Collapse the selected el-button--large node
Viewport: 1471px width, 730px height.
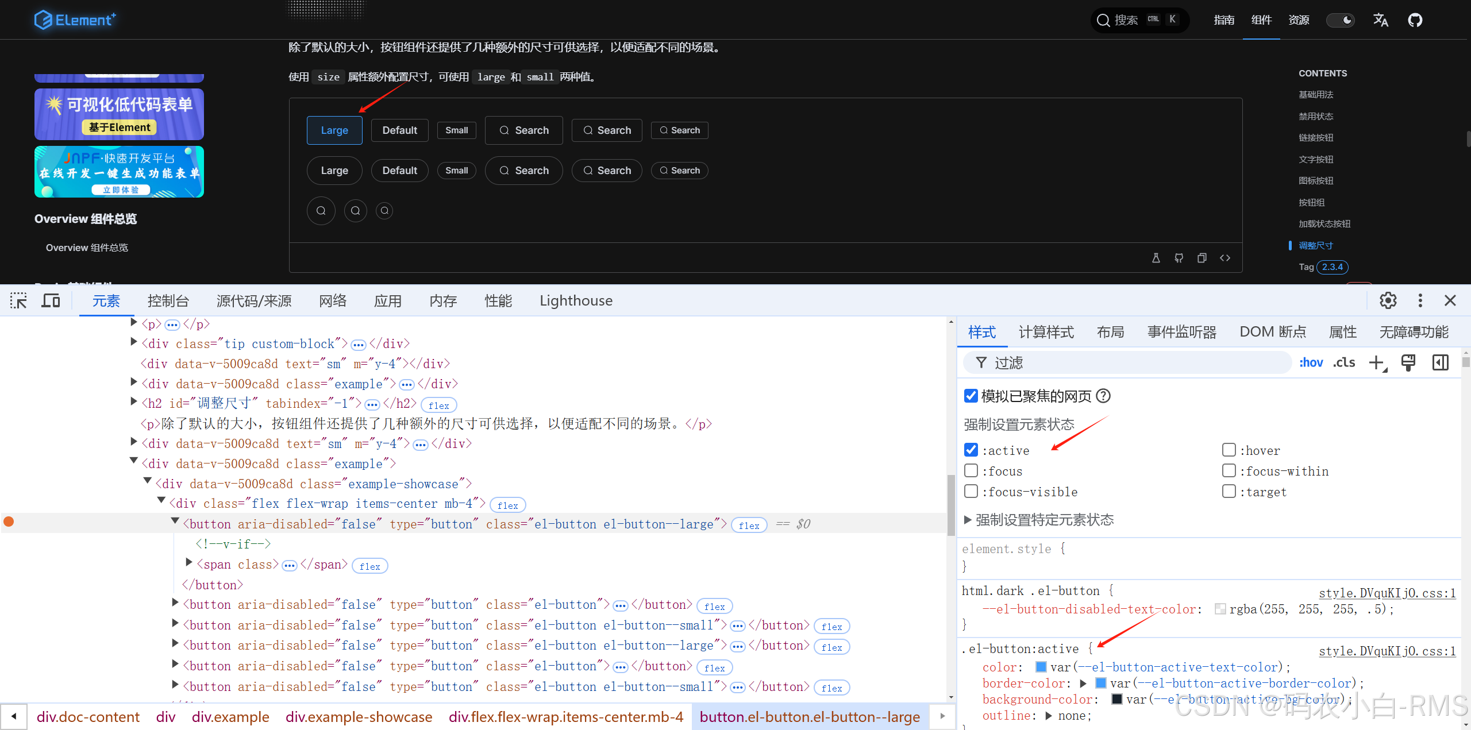(175, 522)
